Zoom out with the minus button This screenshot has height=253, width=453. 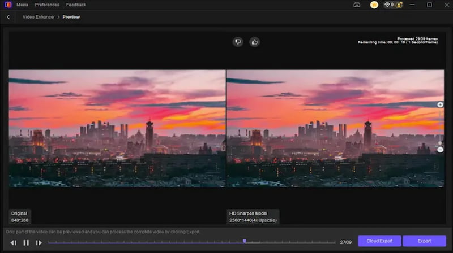click(440, 150)
